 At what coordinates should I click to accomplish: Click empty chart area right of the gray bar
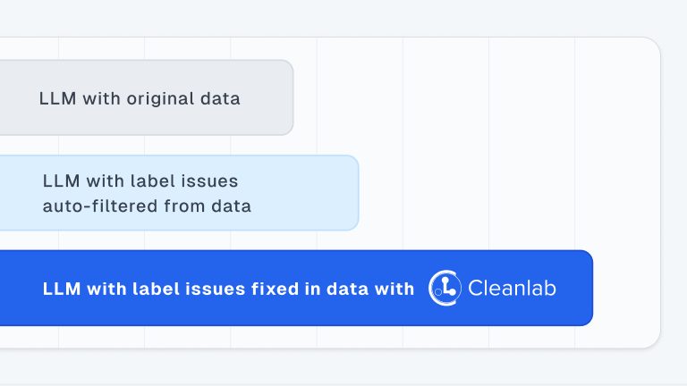click(473, 97)
